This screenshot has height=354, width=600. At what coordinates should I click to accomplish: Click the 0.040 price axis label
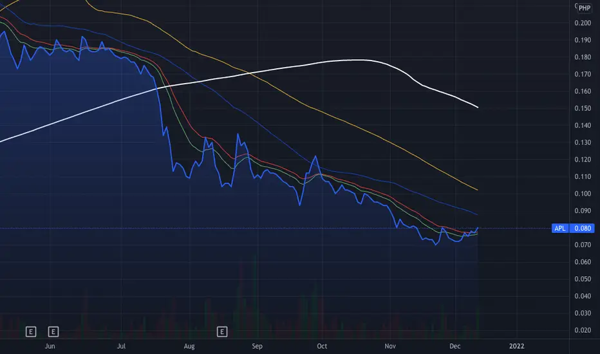583,296
